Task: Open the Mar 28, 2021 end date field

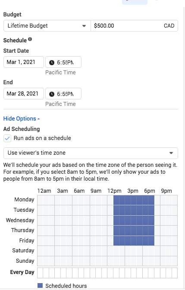Action: coord(24,94)
